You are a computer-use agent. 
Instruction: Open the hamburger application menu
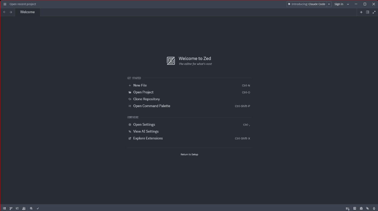coord(5,4)
